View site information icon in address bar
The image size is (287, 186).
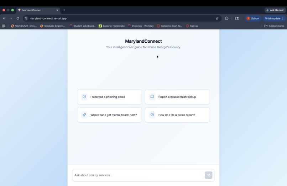(x=26, y=18)
